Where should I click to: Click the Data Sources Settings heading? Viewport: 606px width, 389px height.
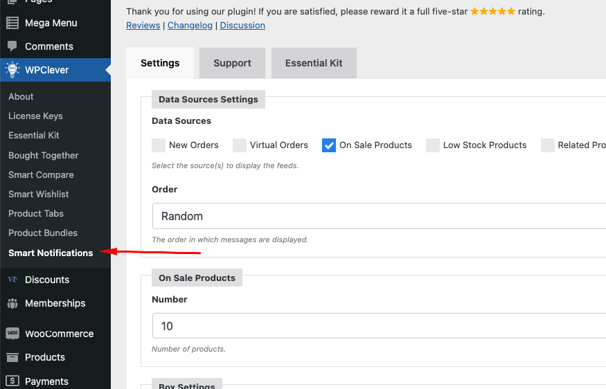208,99
